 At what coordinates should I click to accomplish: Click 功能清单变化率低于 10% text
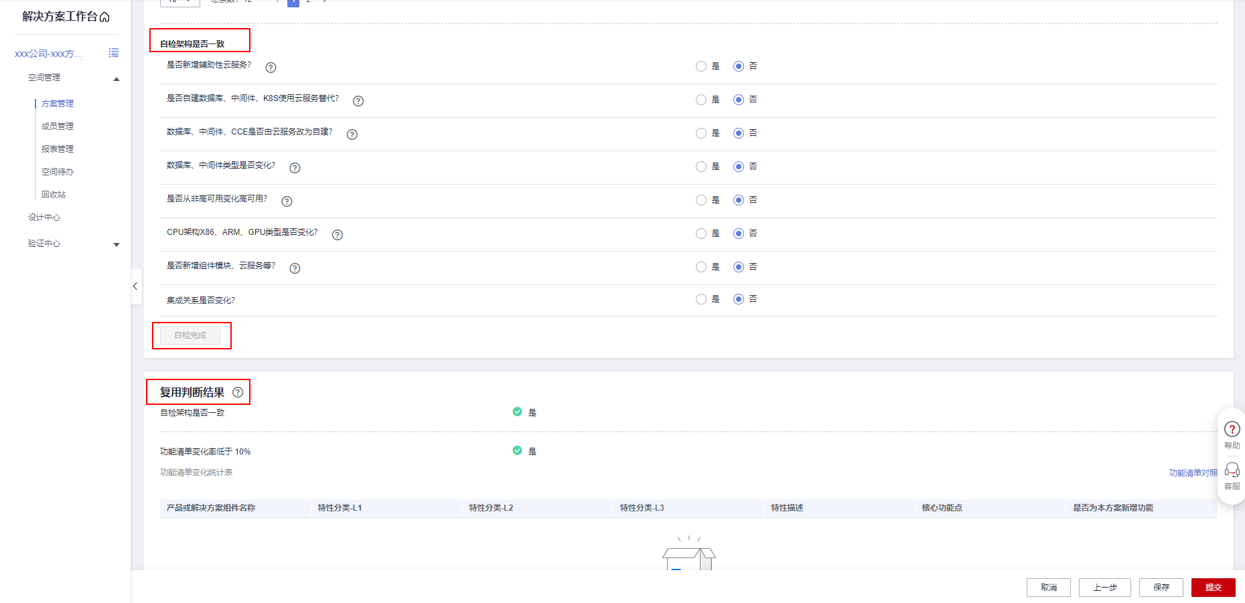pos(205,452)
